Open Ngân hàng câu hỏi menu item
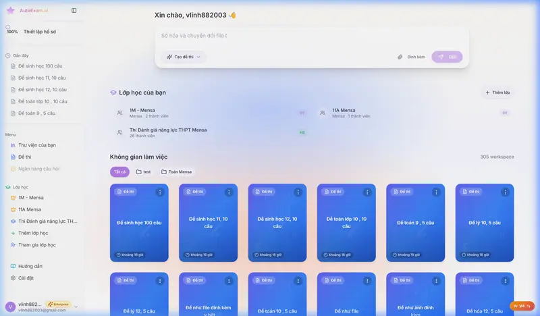Viewport: 540px width, 316px height. point(38,169)
